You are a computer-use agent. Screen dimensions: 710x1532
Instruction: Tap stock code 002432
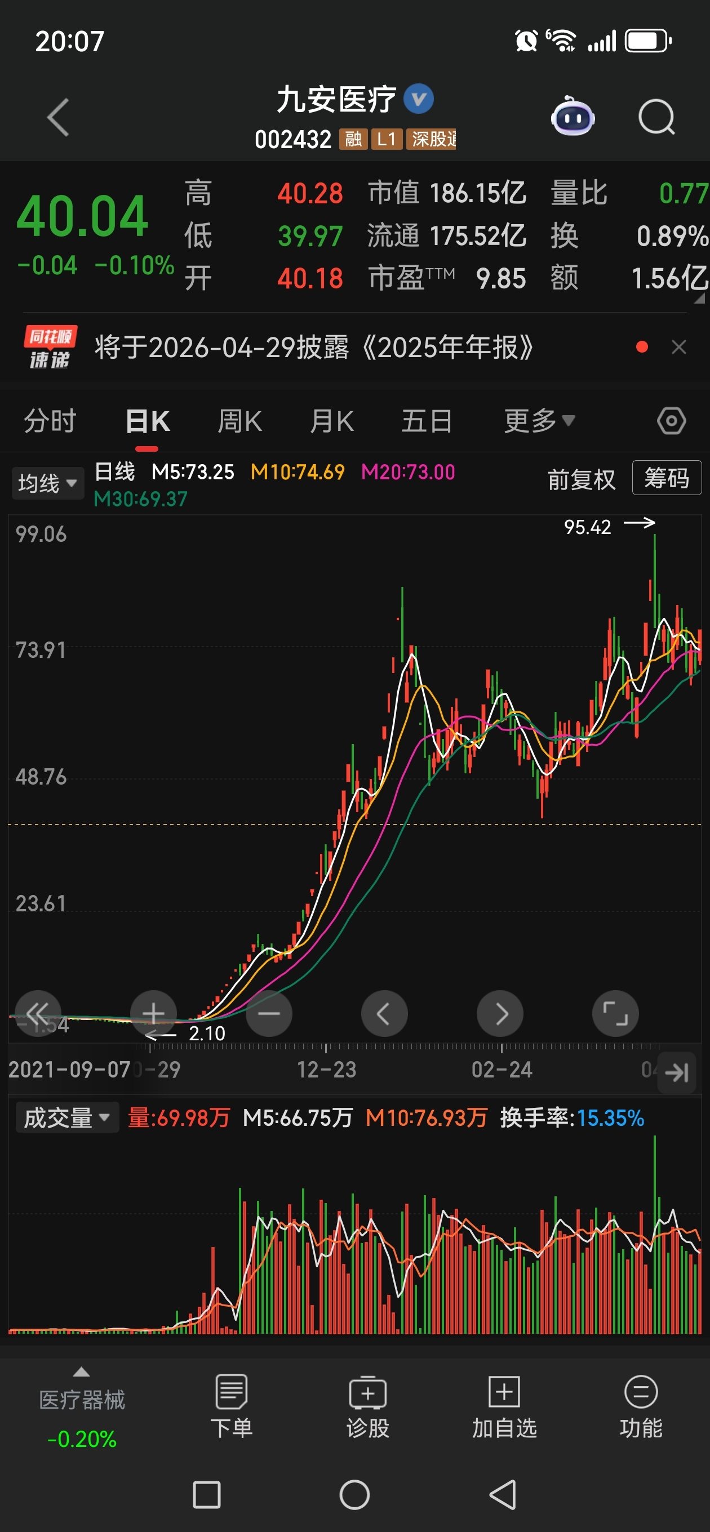point(293,140)
